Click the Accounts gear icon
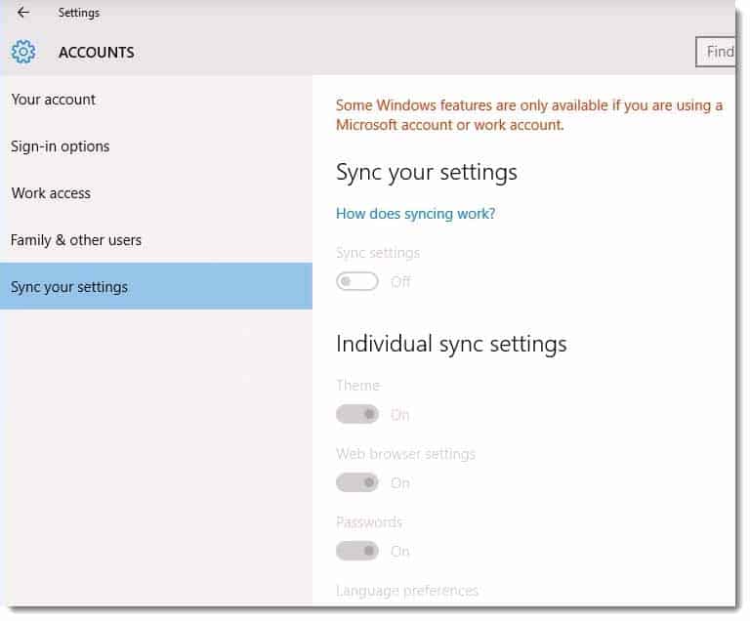The image size is (750, 621). 23,52
